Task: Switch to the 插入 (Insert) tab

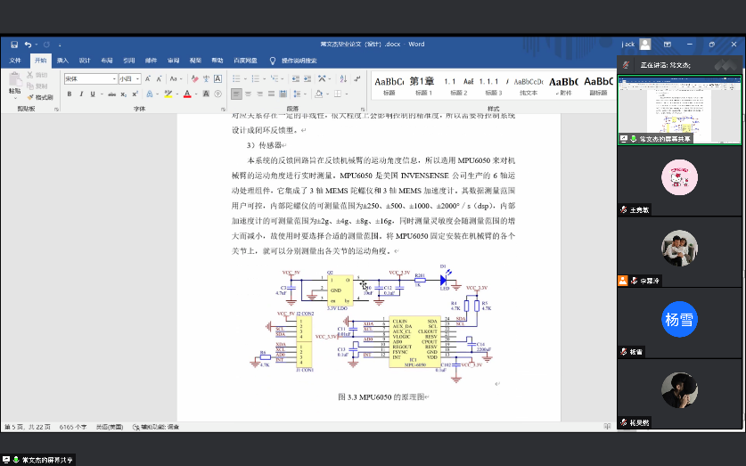Action: 62,61
